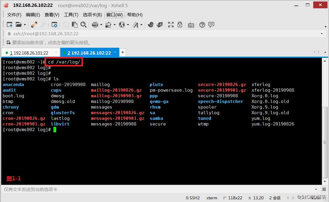Click terminal scrollbar down arrow

pyautogui.click(x=325, y=182)
